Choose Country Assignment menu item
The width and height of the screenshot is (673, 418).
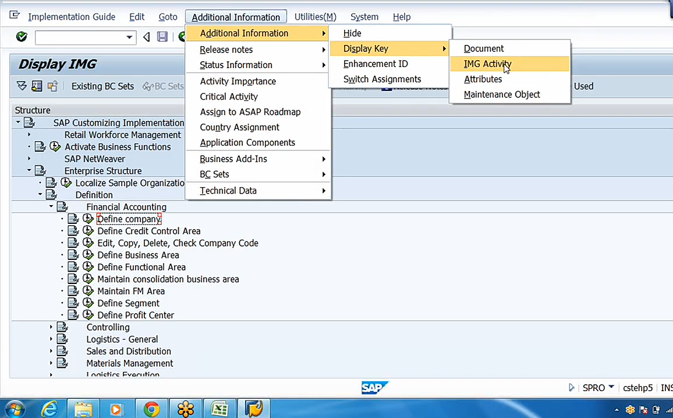[258, 127]
